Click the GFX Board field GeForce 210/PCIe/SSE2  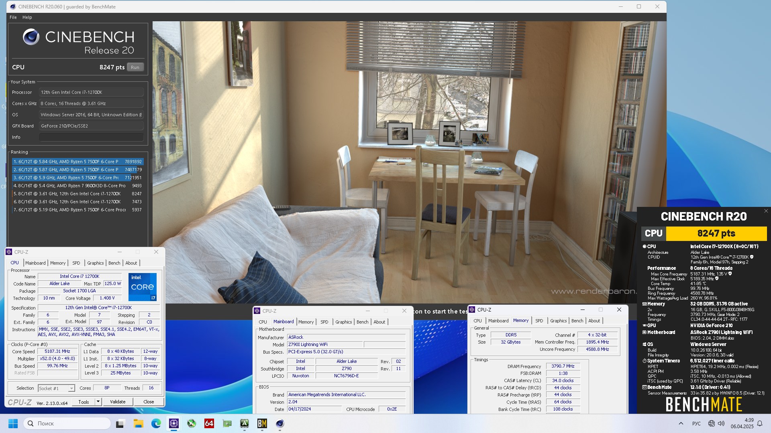click(91, 126)
